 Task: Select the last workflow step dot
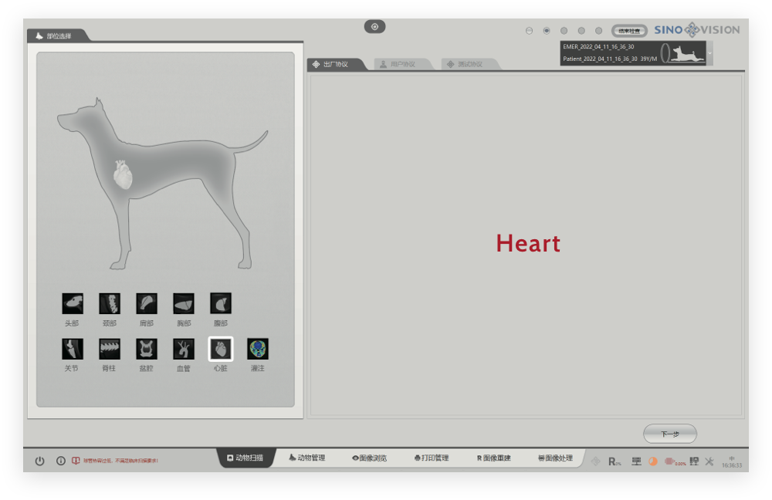598,31
